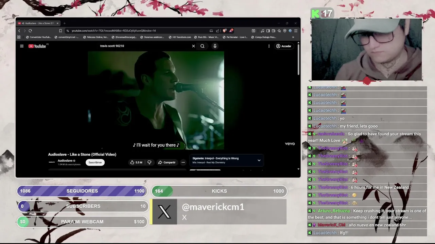
Task: Click the PARA MI WEBCAM goal bar
Action: [x=82, y=222]
